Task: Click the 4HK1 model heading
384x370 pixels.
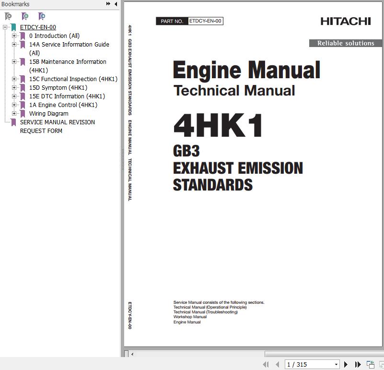Action: (x=218, y=125)
